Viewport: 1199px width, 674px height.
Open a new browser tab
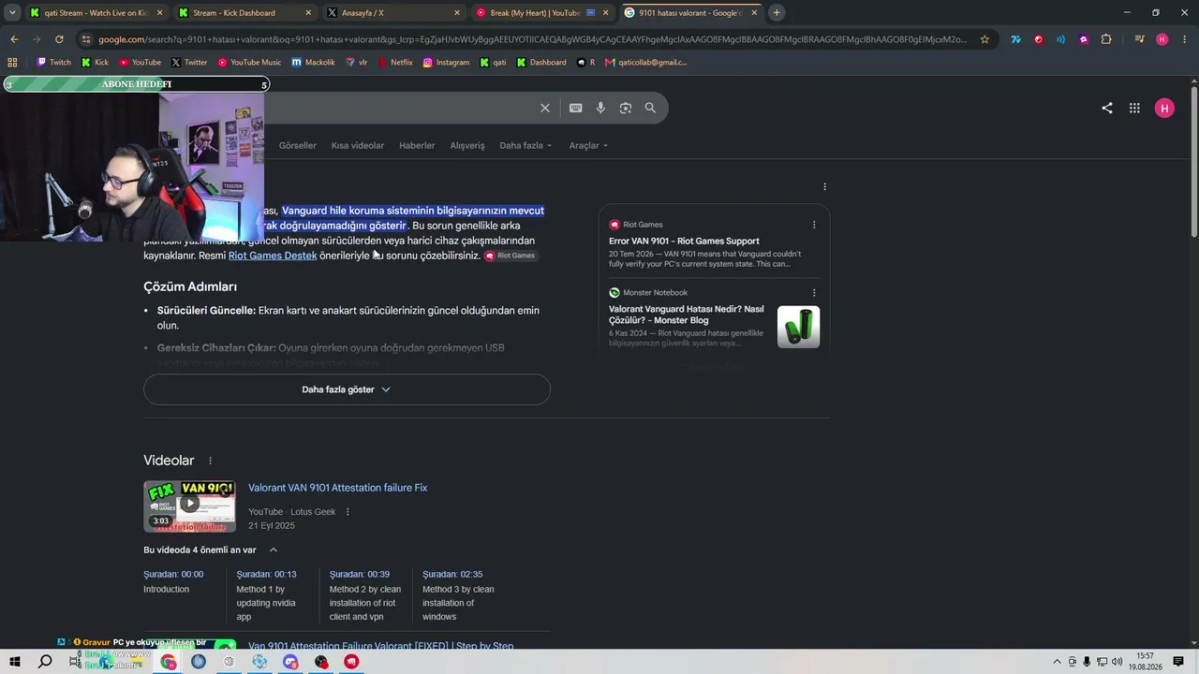tap(777, 13)
